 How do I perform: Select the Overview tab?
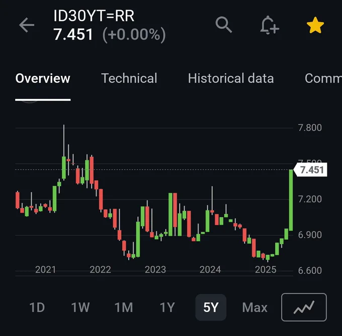click(x=43, y=78)
